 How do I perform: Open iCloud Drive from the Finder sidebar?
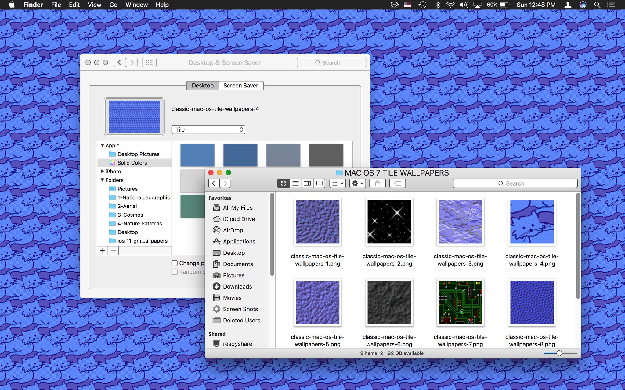[x=239, y=219]
